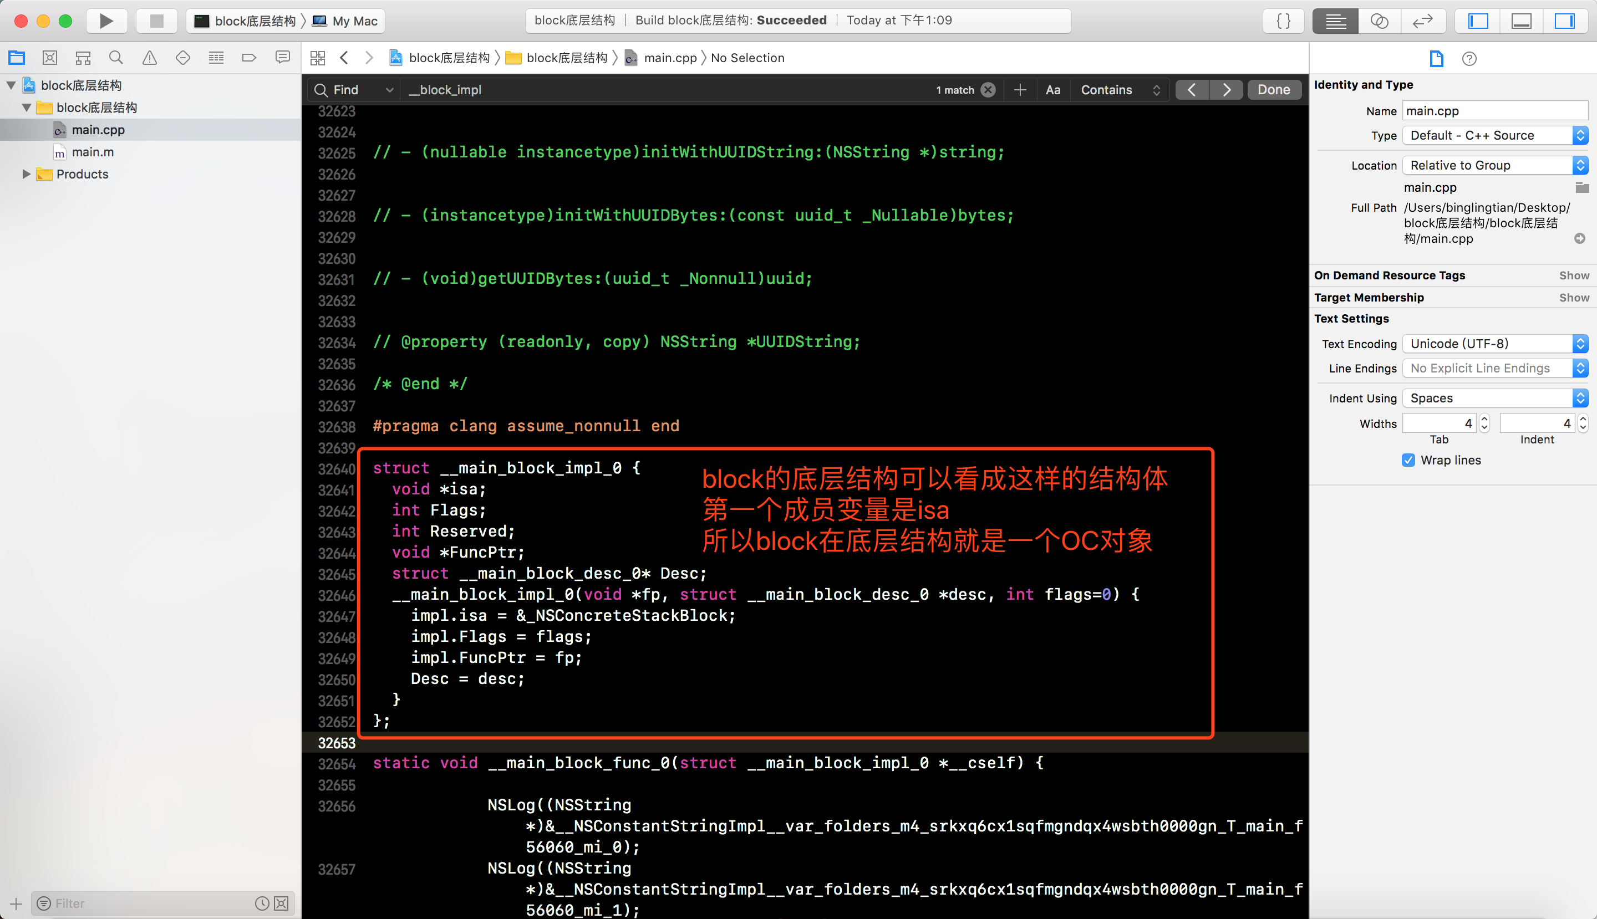Expand the Products folder

pyautogui.click(x=26, y=173)
